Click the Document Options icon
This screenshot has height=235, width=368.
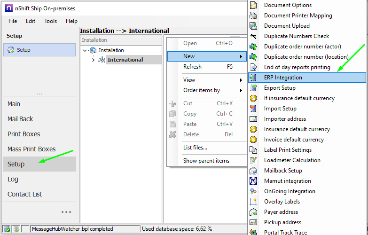pyautogui.click(x=253, y=5)
